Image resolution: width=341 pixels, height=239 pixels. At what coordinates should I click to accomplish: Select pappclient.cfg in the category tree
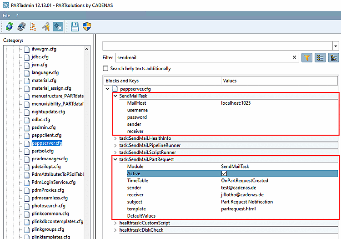click(x=46, y=135)
